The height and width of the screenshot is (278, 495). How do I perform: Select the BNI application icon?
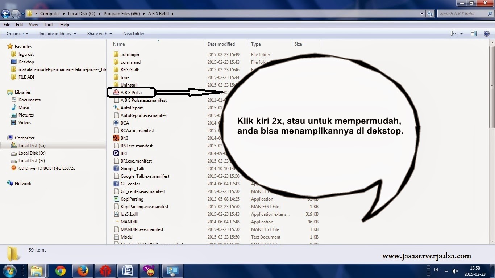point(116,138)
